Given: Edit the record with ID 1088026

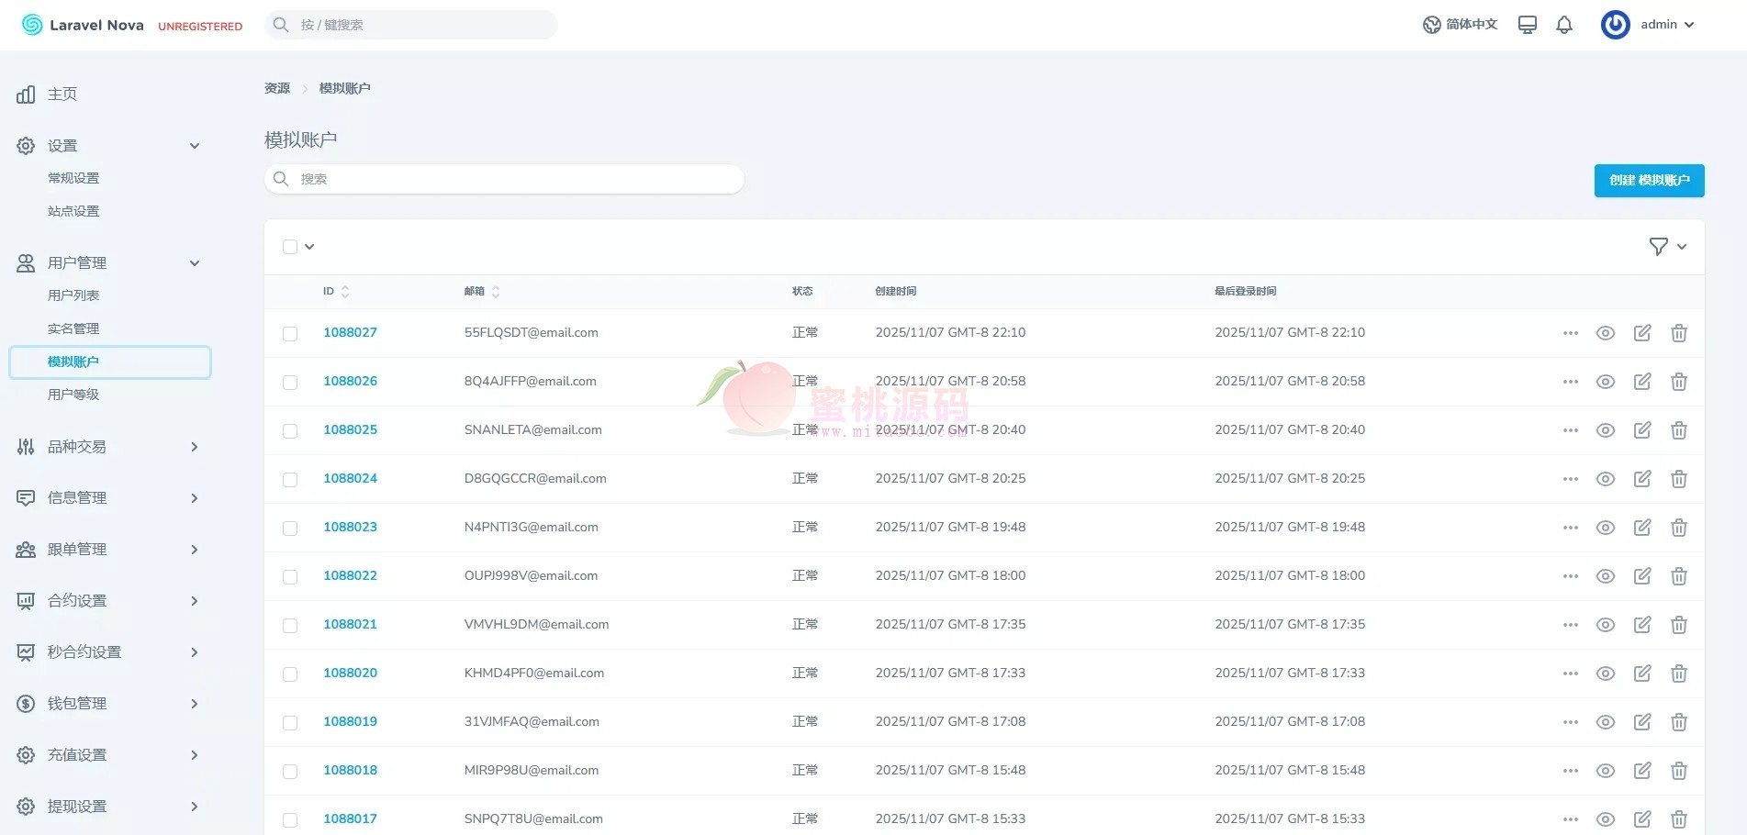Looking at the screenshot, I should click(x=1641, y=382).
